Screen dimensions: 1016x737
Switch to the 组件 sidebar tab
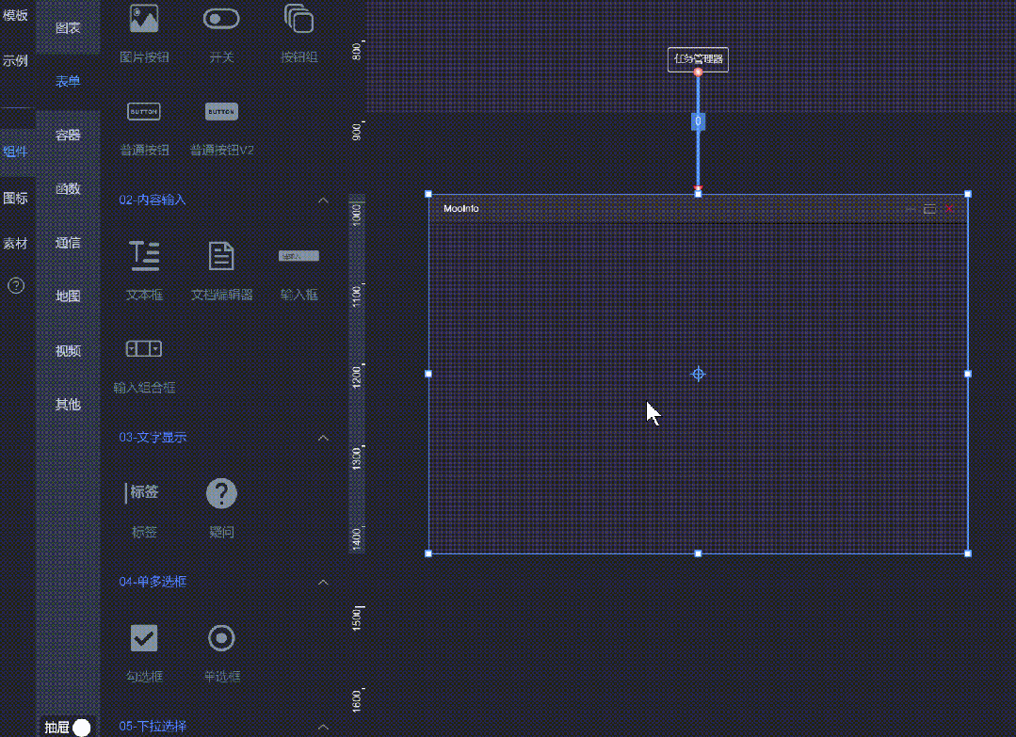pyautogui.click(x=16, y=152)
